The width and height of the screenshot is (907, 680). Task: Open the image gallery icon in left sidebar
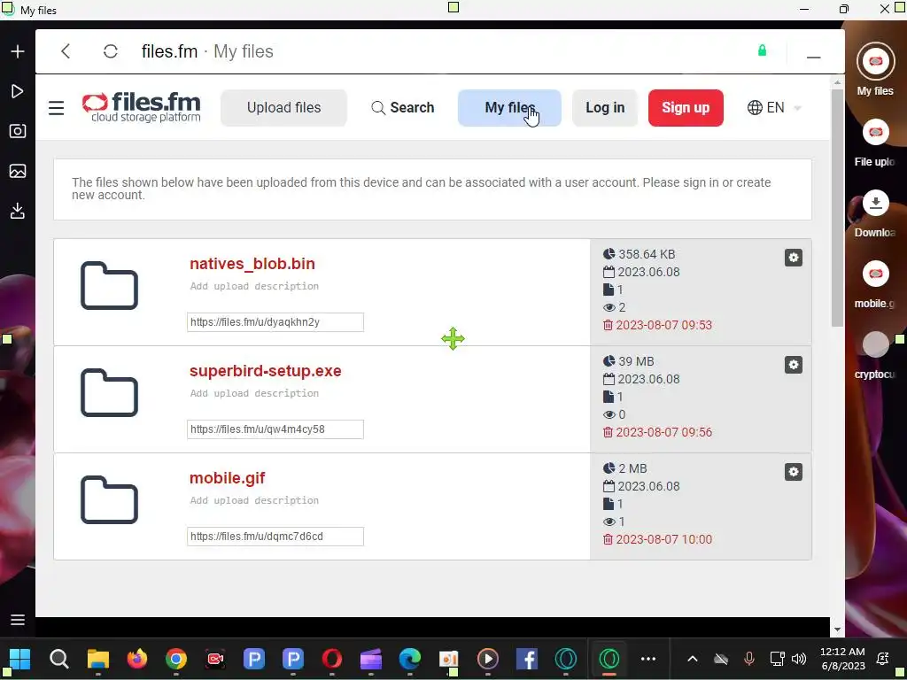click(x=18, y=171)
